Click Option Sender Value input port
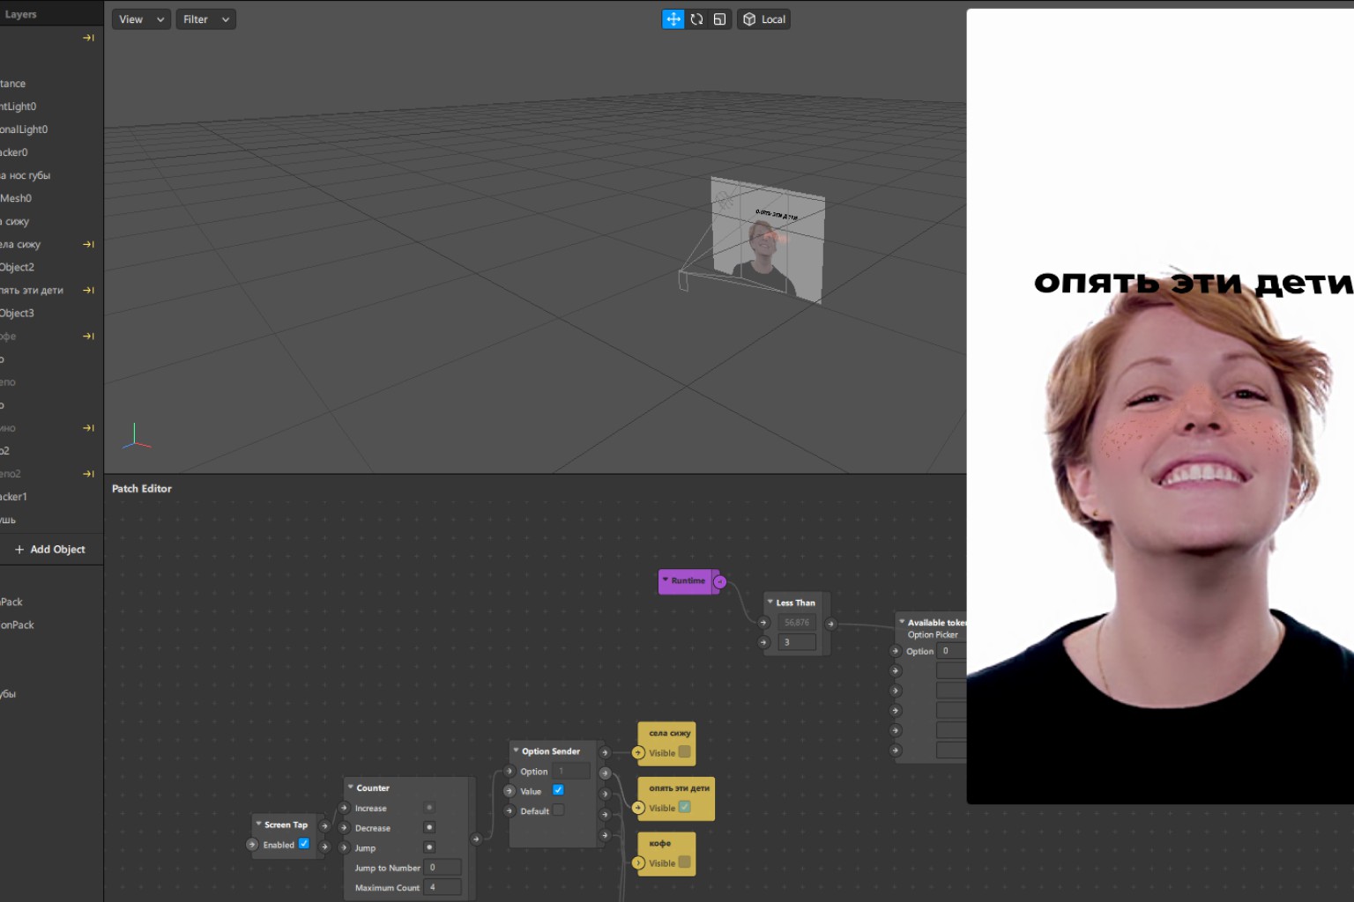Viewport: 1354px width, 902px height. point(509,791)
